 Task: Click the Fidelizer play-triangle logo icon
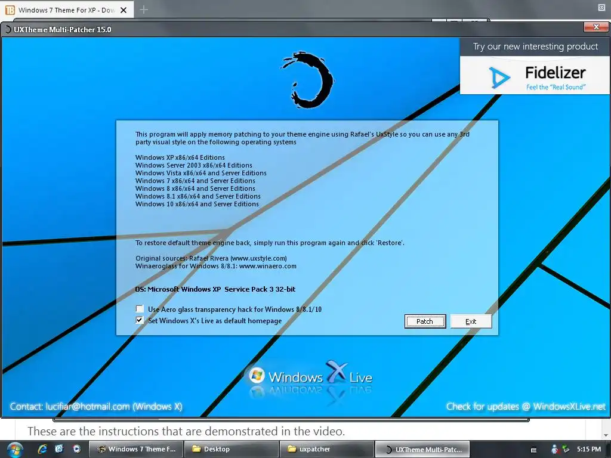coord(499,77)
